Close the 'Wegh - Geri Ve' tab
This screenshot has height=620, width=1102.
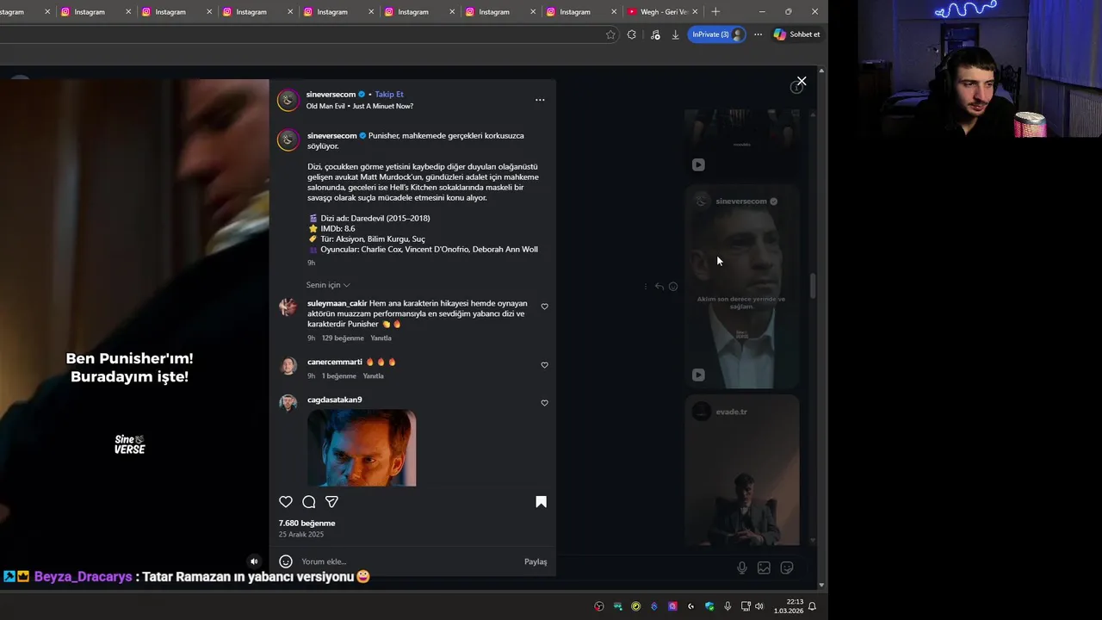[696, 12]
